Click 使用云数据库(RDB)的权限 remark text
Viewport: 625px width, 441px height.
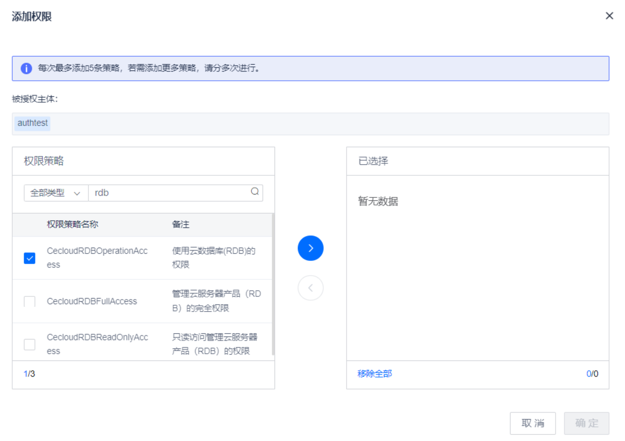point(214,258)
